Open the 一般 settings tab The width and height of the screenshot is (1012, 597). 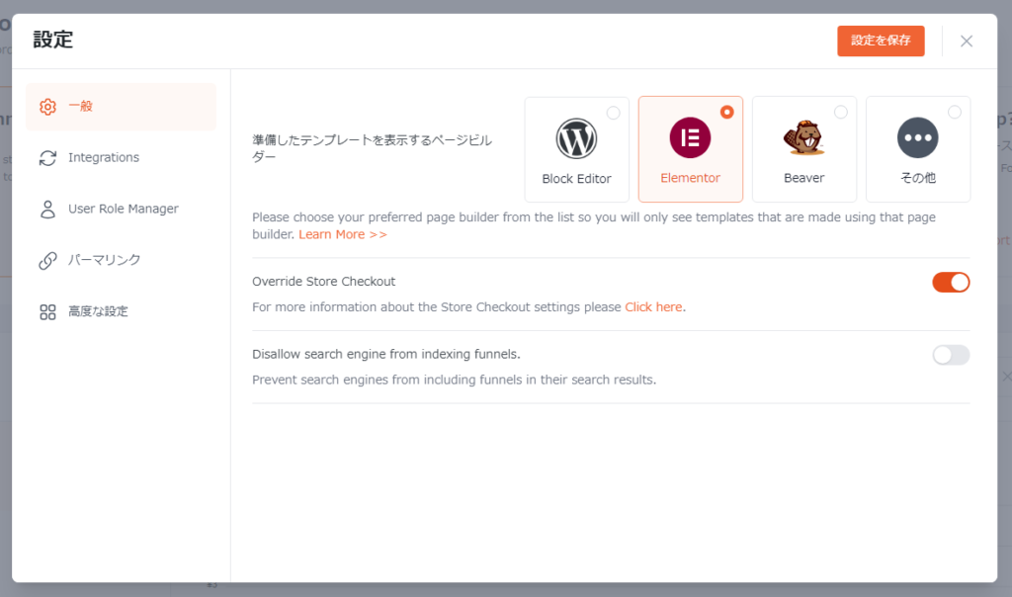121,107
